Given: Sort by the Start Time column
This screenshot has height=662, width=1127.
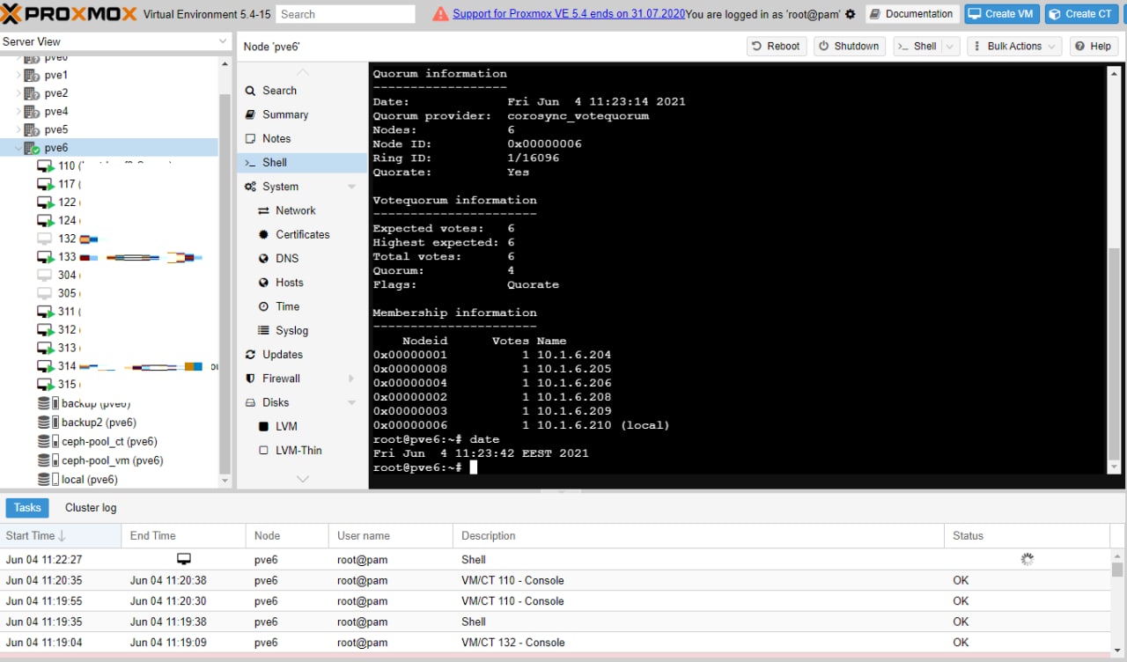Looking at the screenshot, I should (61, 535).
